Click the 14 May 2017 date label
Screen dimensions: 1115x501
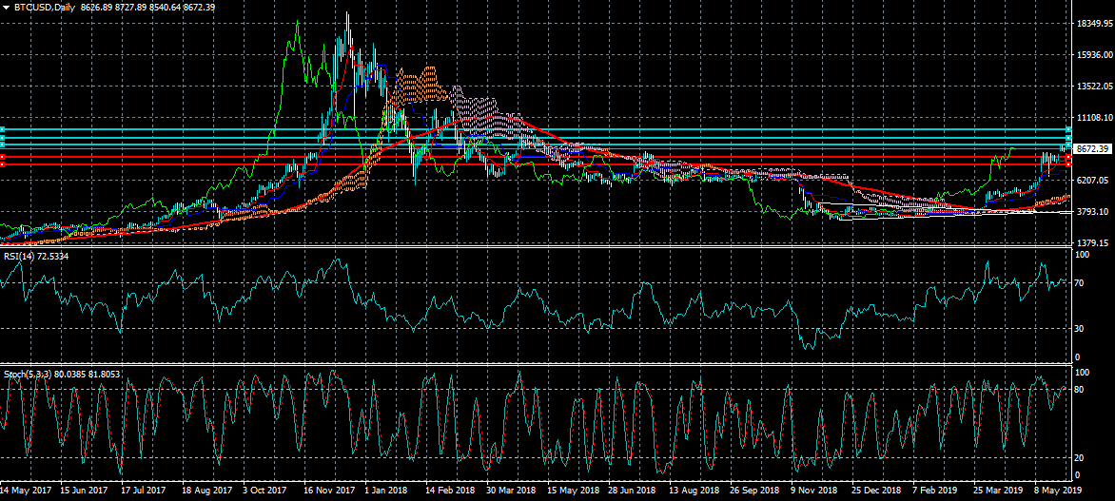click(27, 491)
